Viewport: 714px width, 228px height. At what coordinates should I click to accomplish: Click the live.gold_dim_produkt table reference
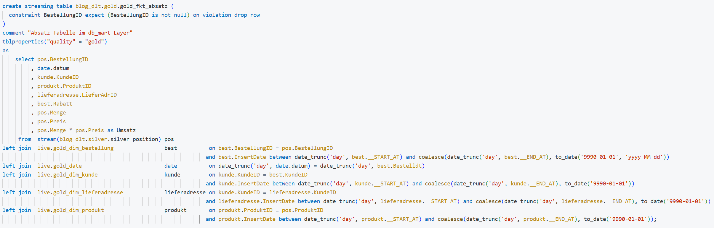coord(71,210)
